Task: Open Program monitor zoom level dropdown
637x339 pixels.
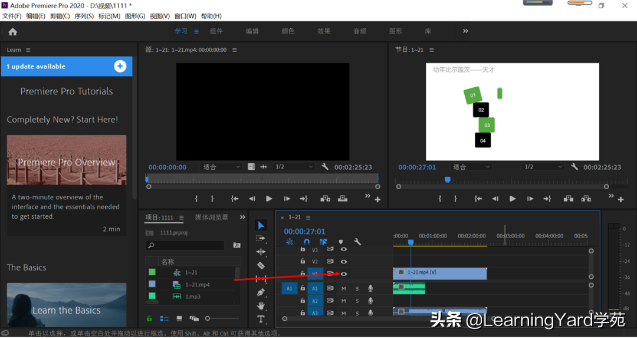Action: (x=471, y=167)
